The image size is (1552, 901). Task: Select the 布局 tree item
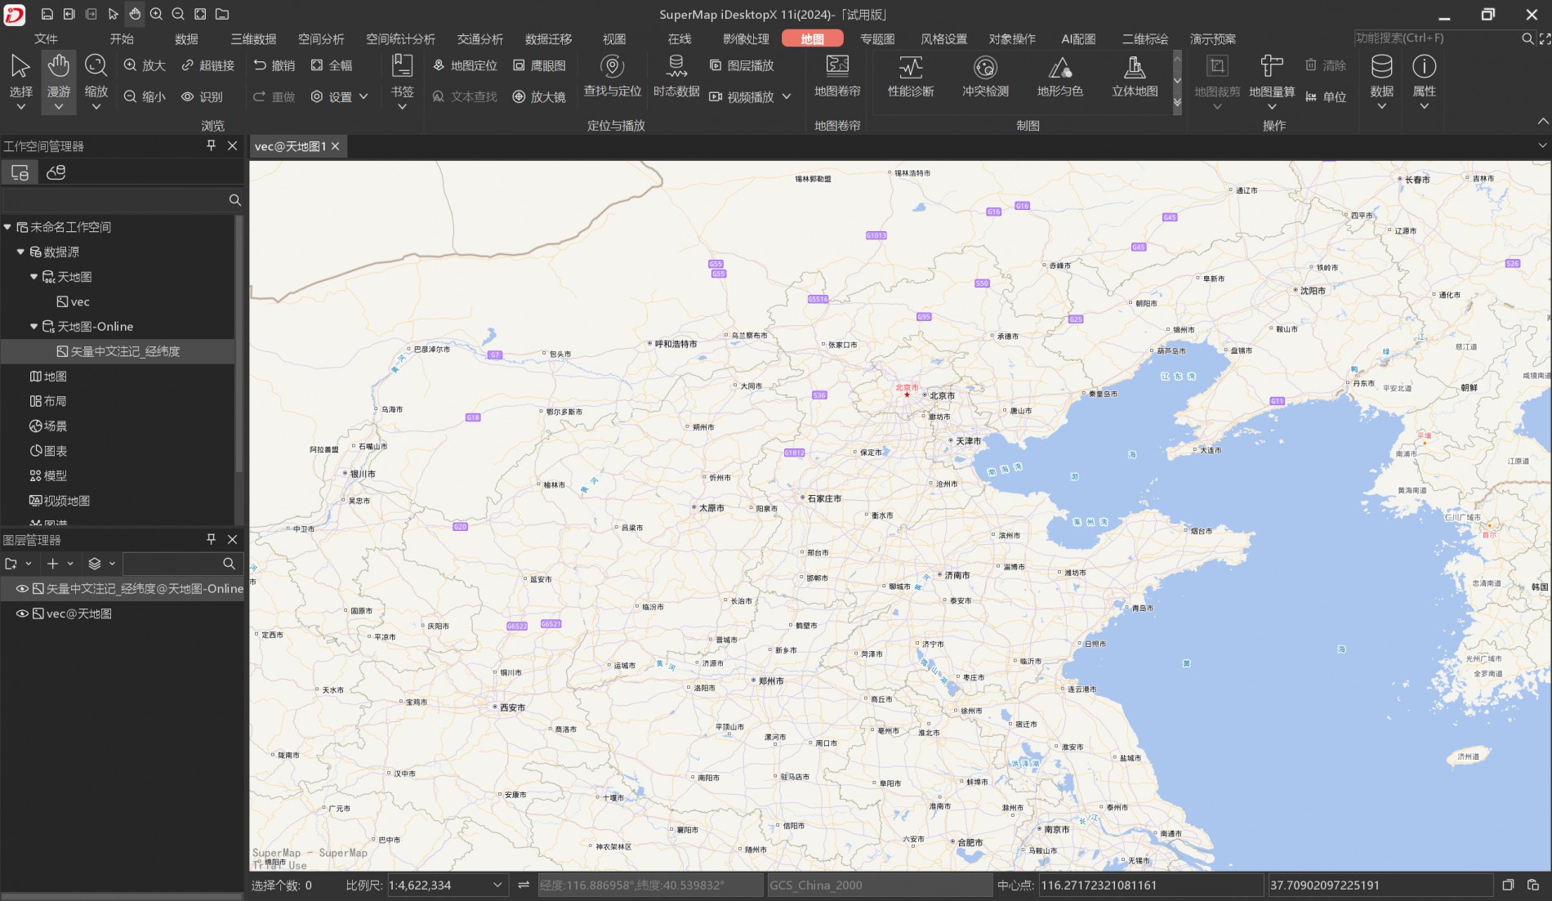tap(48, 401)
